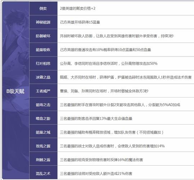Select the 红叶相思 talent name cell
Viewport: 194px width, 180px height.
(x=43, y=63)
